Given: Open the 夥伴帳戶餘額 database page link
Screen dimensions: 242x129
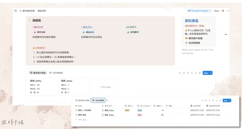Looking at the screenshot, I should [x=194, y=38].
